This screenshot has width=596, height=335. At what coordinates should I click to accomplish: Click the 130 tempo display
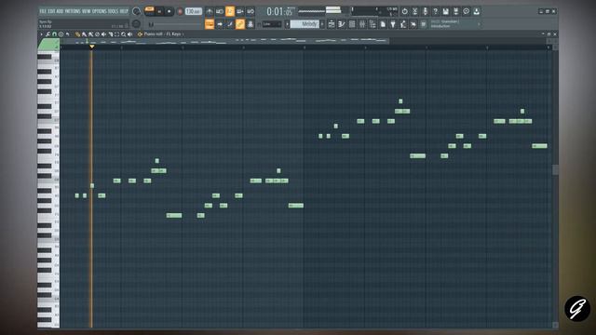click(194, 11)
